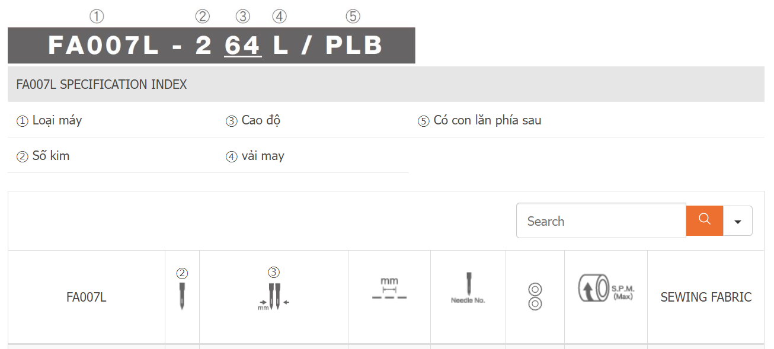Viewport: 774px width, 349px height.
Task: Select the SEWING FABRIC column header
Action: [x=706, y=297]
